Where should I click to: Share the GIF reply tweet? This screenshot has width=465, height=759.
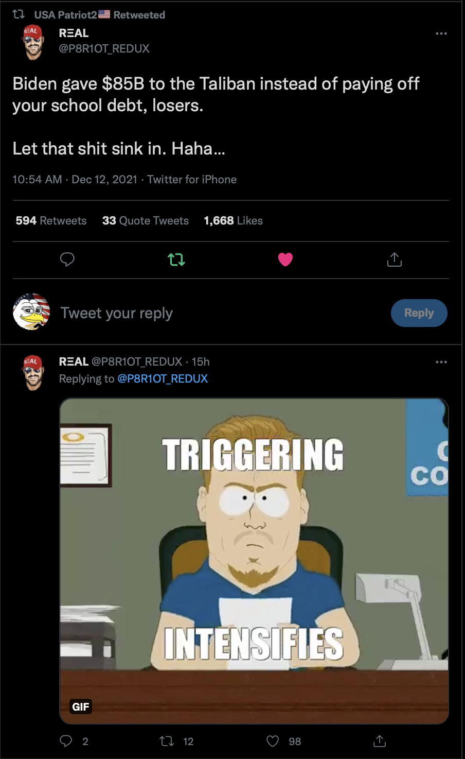point(380,741)
